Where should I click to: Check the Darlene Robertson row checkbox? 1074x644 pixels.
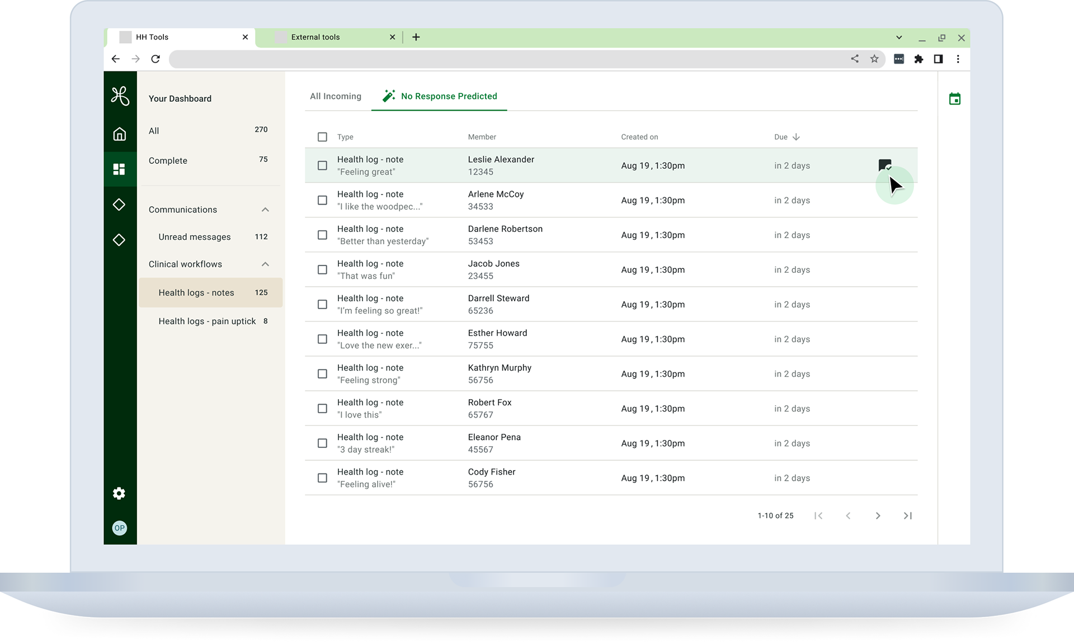click(x=322, y=235)
